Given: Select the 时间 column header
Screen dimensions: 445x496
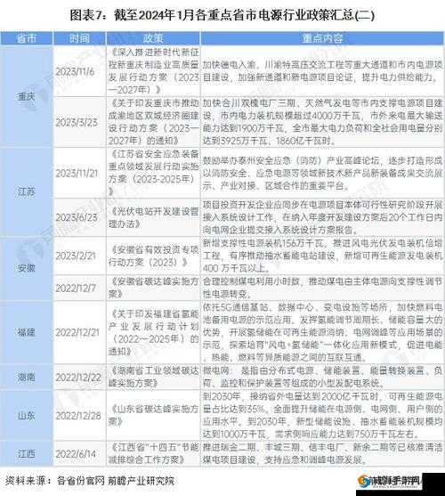Looking at the screenshot, I should pyautogui.click(x=79, y=38).
